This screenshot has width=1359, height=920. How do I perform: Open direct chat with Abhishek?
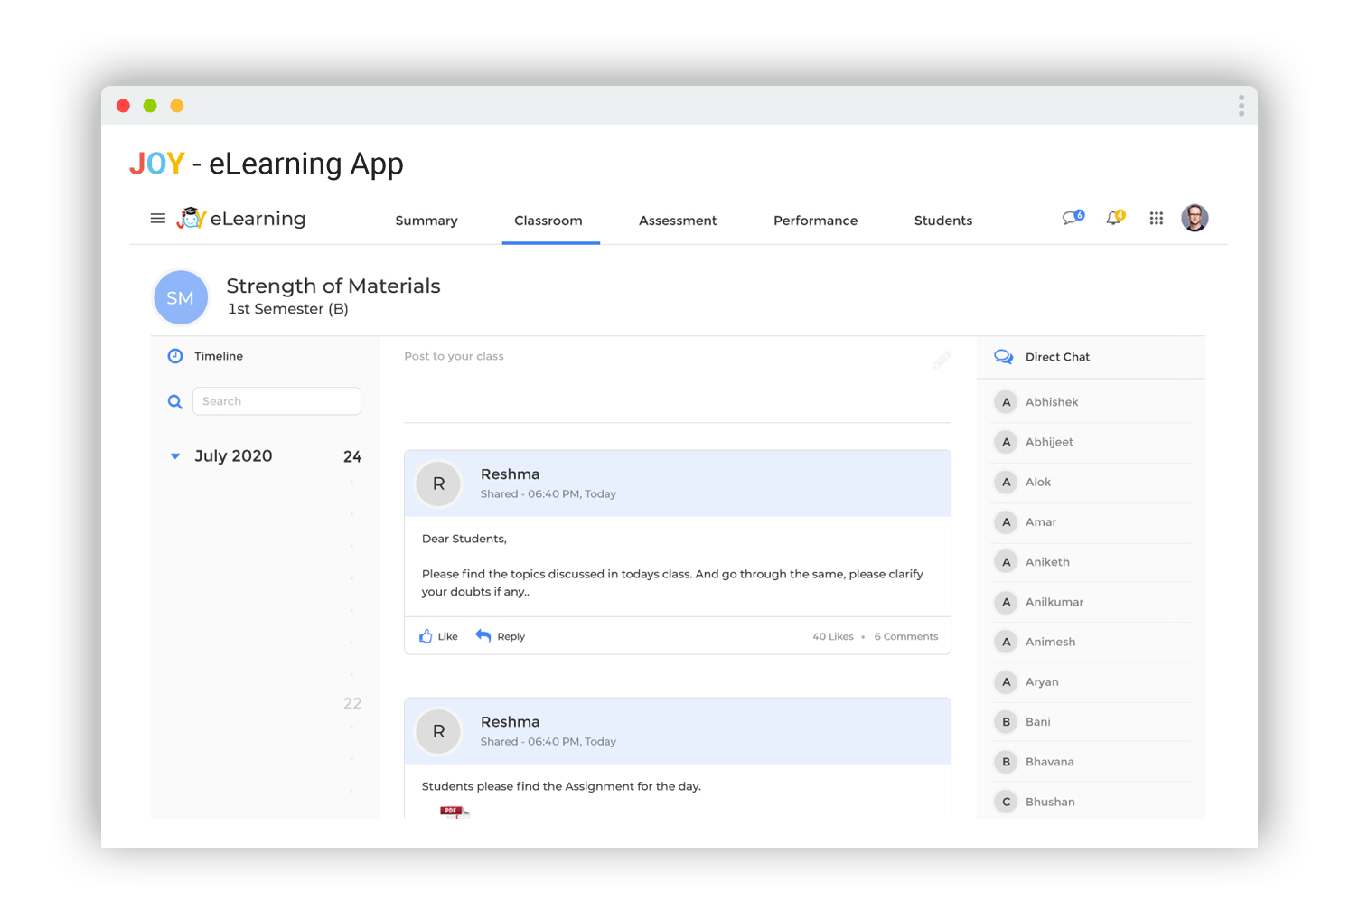coord(1052,402)
